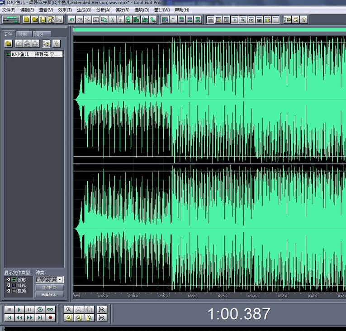Click the open file folder icon in the file panel
Viewport: 346px width, 331px height.
(8, 44)
